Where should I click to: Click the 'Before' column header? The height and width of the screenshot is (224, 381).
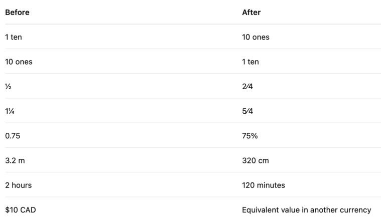tap(17, 13)
